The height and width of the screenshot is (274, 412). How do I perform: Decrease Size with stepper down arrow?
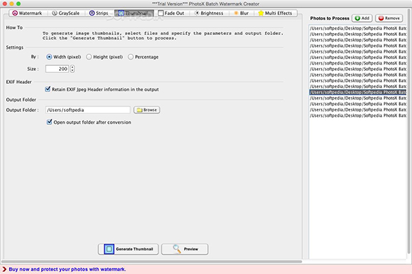pos(73,71)
